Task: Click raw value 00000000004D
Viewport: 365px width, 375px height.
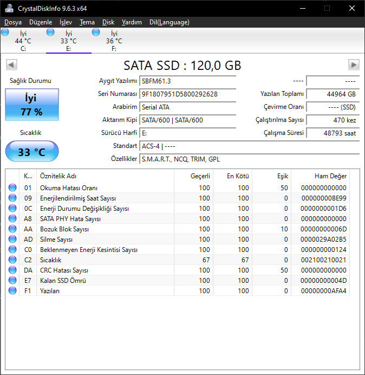Action: tap(323, 280)
